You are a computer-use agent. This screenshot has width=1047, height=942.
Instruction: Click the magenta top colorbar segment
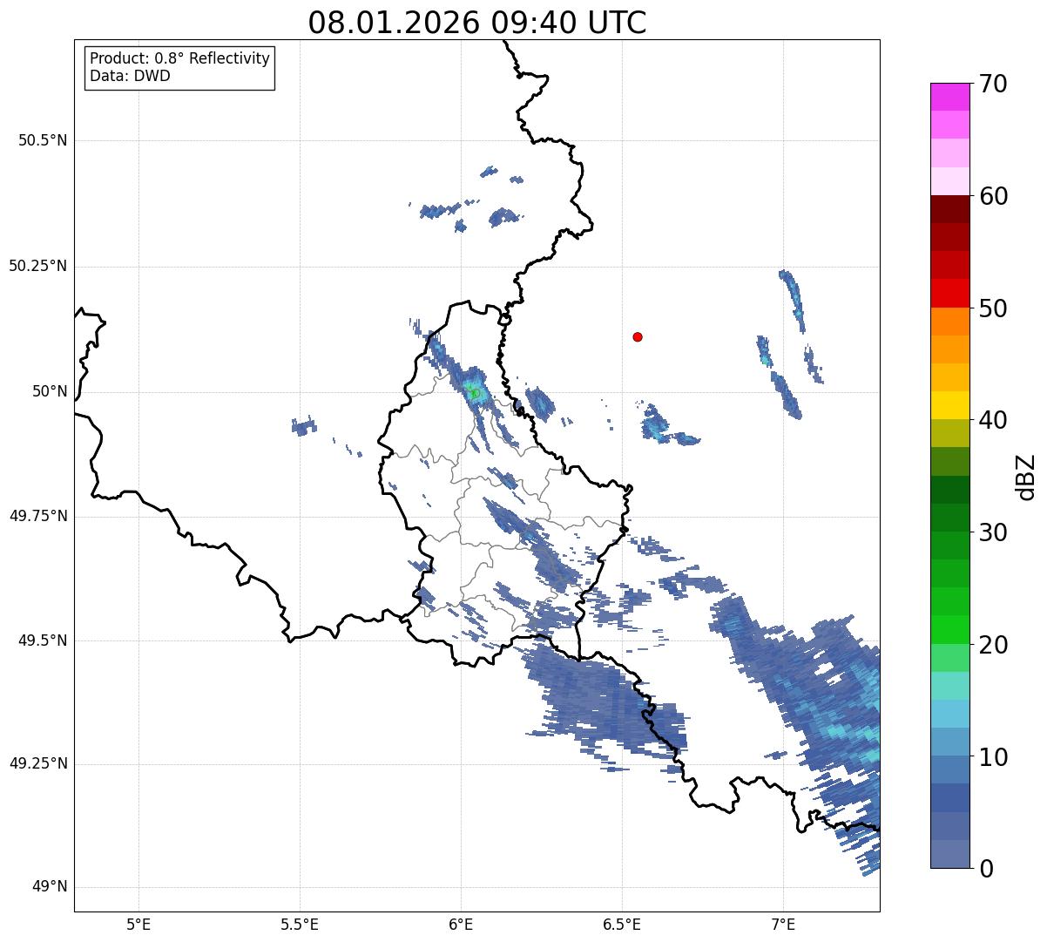tap(949, 97)
